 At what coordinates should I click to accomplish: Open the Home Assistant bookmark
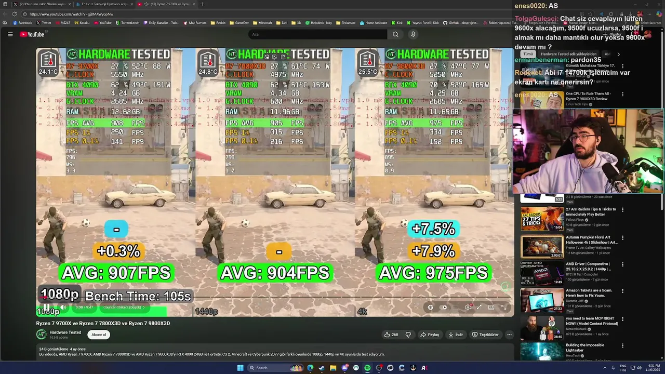tap(374, 23)
